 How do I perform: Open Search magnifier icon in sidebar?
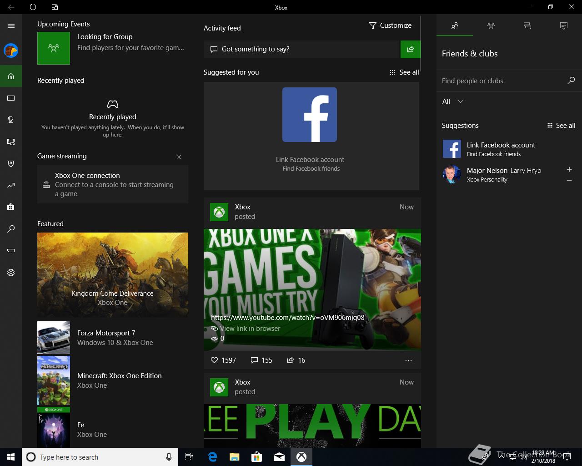11,229
